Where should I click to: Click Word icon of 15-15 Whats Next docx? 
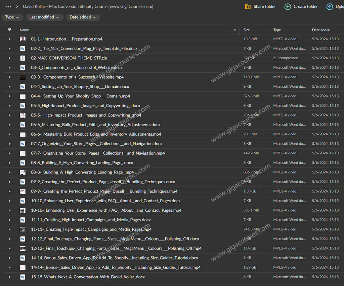pyautogui.click(x=23, y=277)
